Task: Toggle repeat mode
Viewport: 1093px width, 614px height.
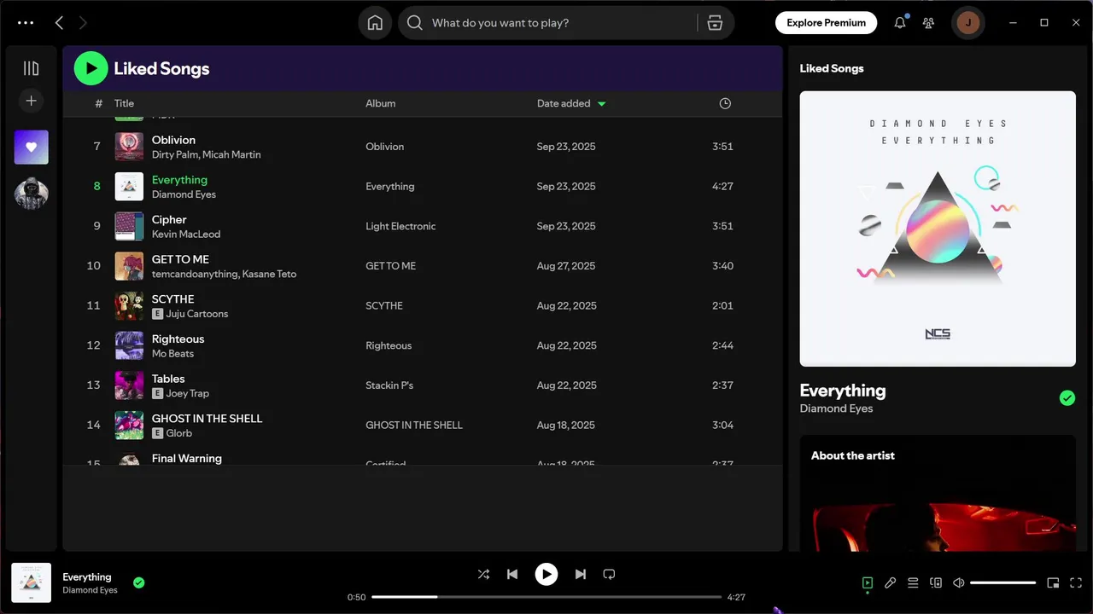Action: click(609, 574)
